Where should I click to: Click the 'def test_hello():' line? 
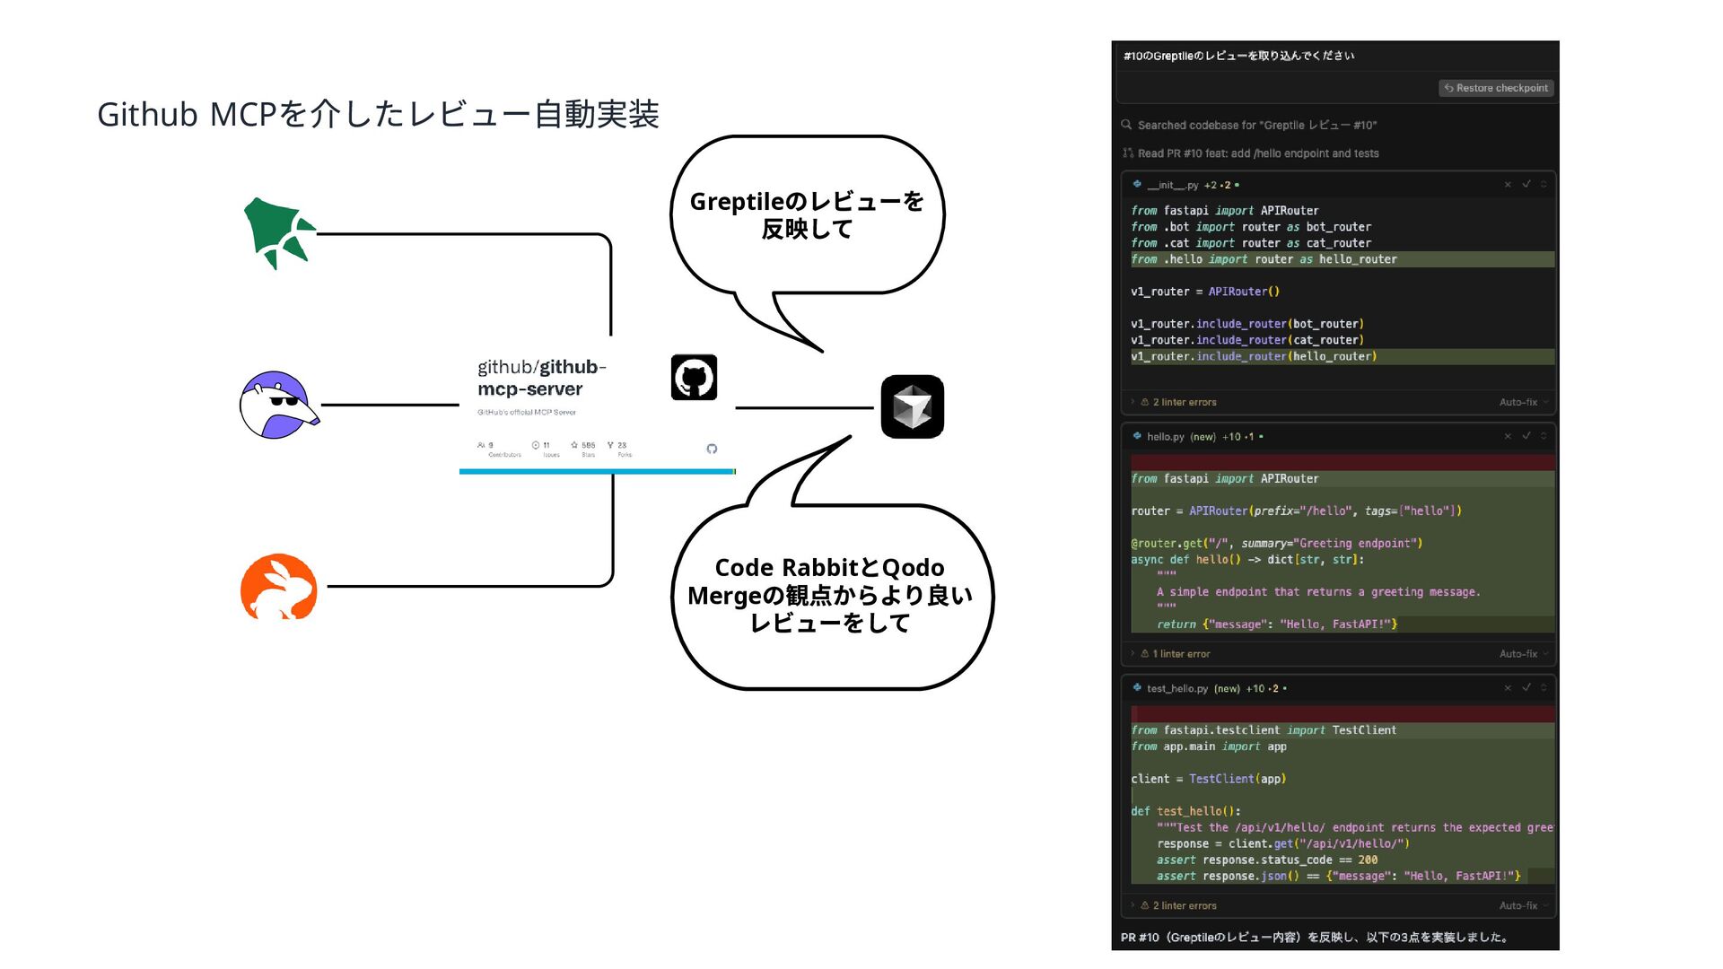[1185, 811]
